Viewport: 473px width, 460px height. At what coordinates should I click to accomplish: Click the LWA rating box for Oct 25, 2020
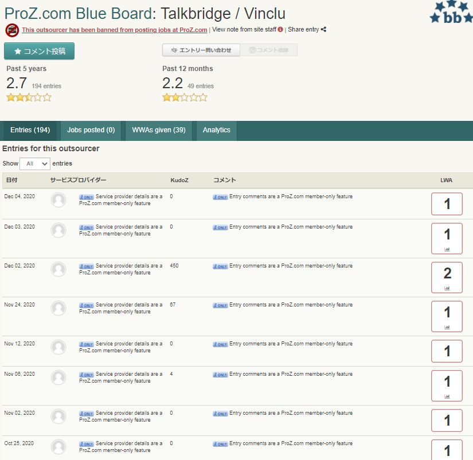[447, 450]
